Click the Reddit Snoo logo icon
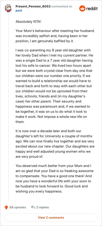Image resolution: width=102 pixels, height=226 pixels. [82, 8]
